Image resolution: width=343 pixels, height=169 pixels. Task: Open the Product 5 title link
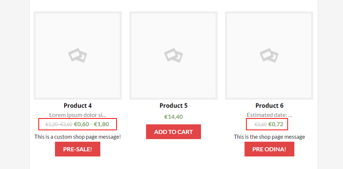click(x=173, y=106)
